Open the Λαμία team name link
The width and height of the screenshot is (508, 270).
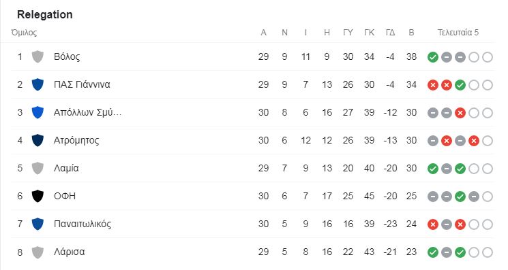tap(66, 168)
